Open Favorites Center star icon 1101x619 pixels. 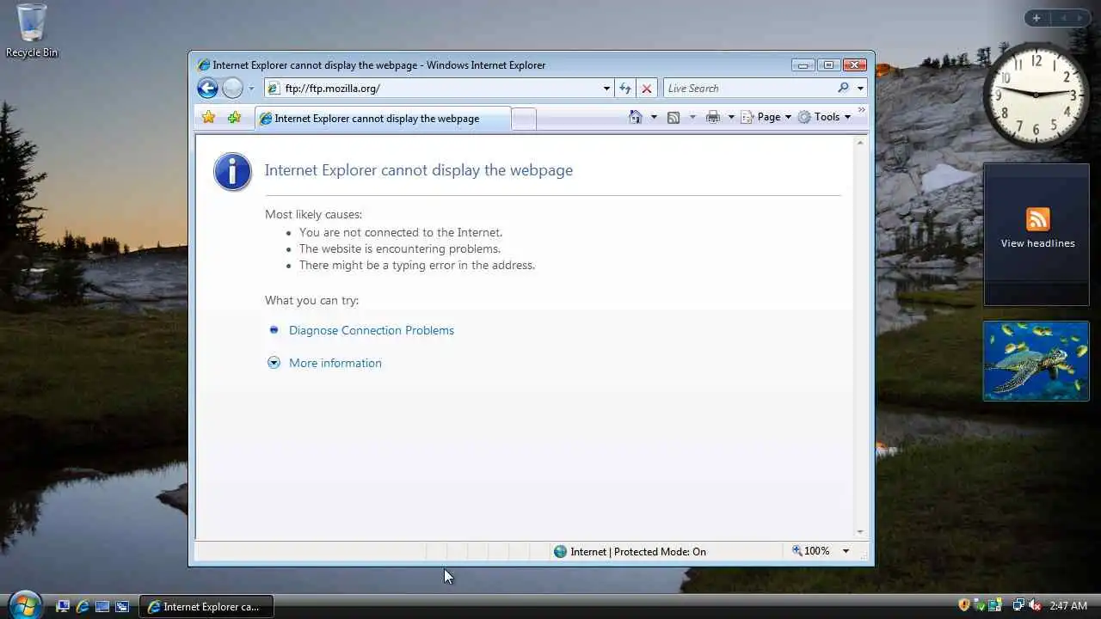click(208, 117)
